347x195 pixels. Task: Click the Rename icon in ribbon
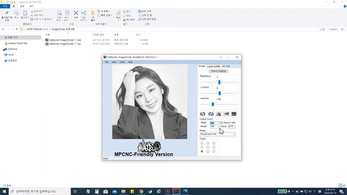(83, 13)
